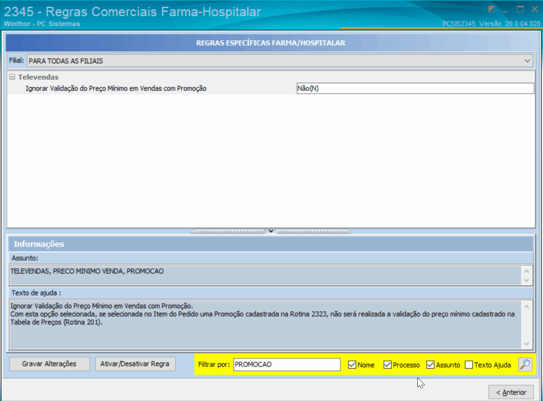
Task: Uncheck the Processo filter checkbox
Action: (388, 365)
